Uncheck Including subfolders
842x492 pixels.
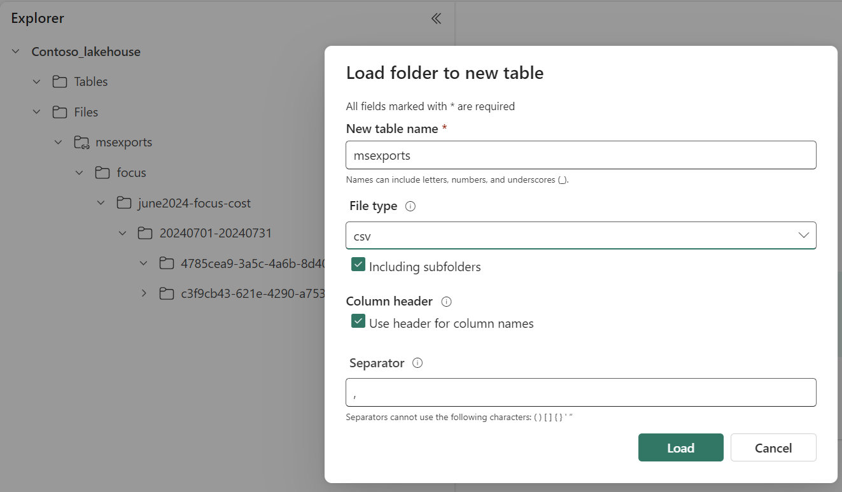pyautogui.click(x=358, y=264)
